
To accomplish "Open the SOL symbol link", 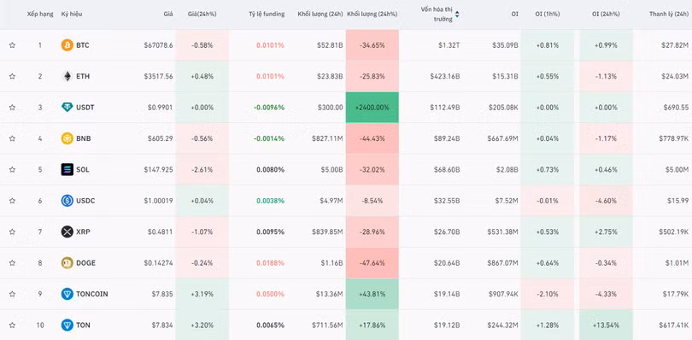I will pos(83,169).
